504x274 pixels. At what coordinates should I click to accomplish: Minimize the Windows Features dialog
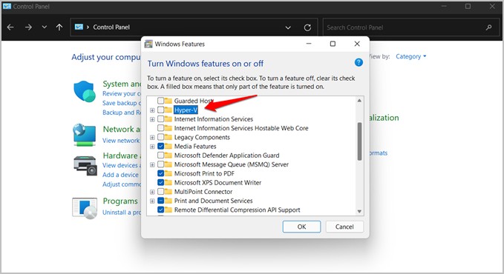click(309, 44)
